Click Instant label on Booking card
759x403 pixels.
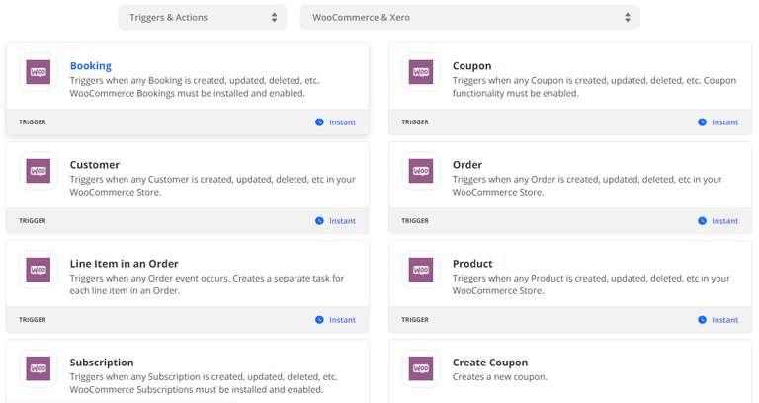342,122
